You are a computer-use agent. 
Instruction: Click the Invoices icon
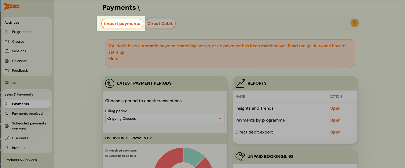coord(6,148)
